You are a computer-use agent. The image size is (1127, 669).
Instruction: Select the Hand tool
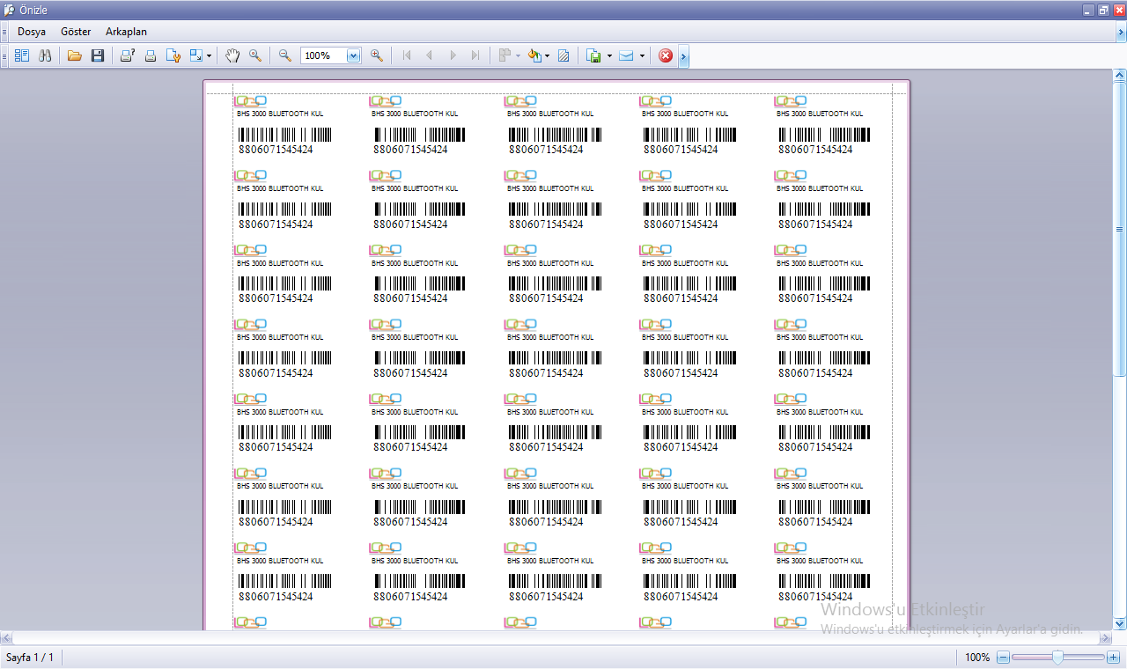(x=232, y=55)
